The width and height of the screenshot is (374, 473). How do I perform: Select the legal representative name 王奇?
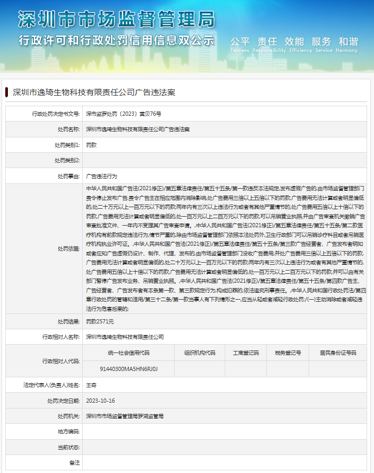click(91, 385)
